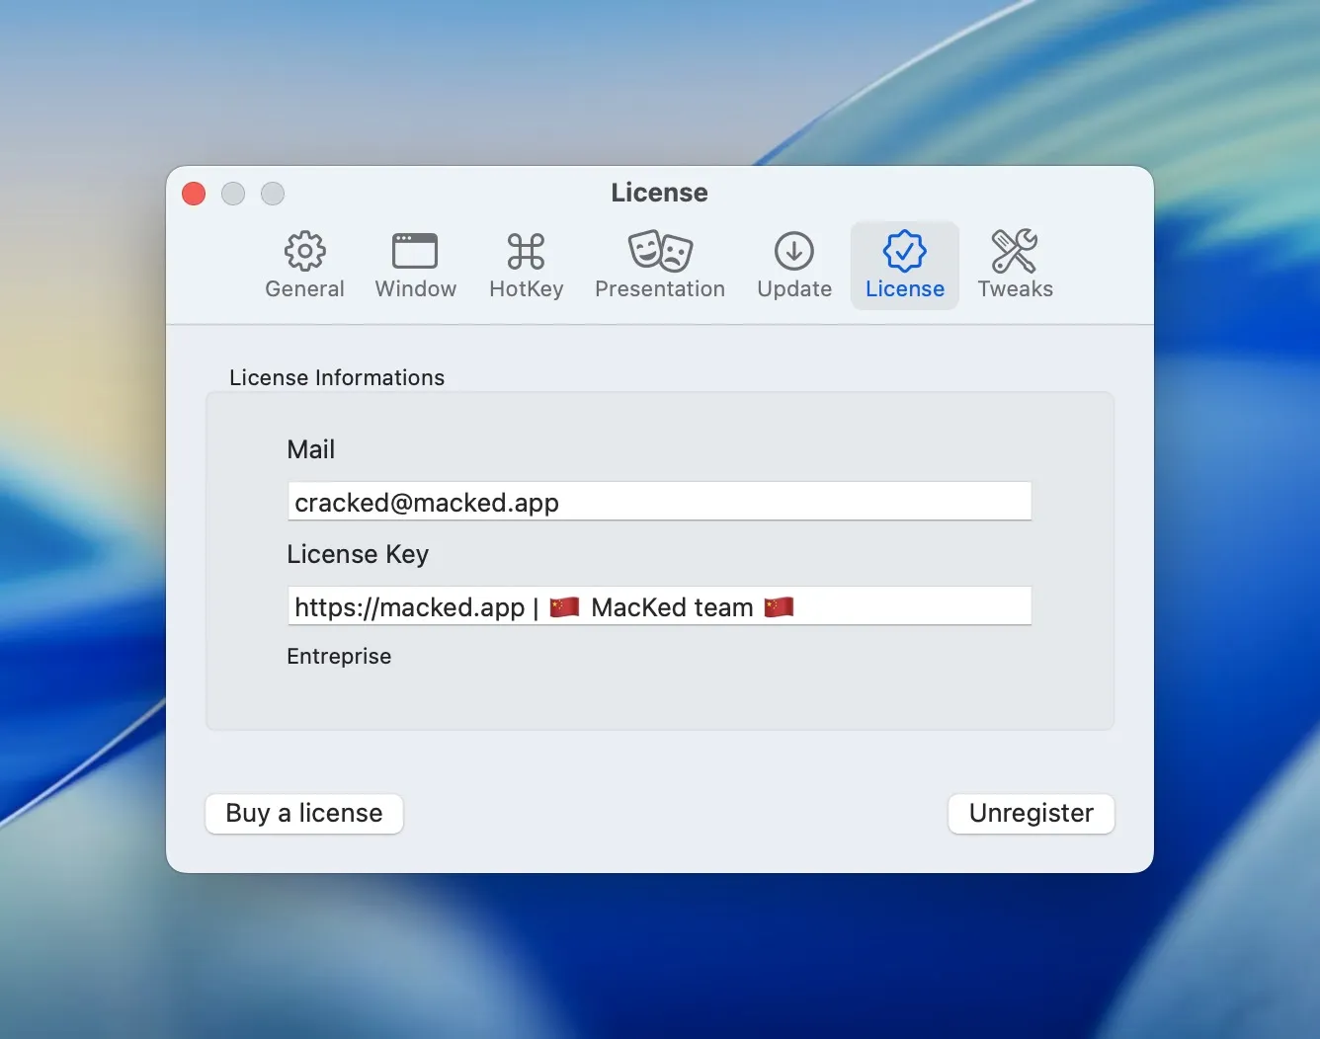Focus the License Key input field
The width and height of the screenshot is (1320, 1039).
click(659, 606)
